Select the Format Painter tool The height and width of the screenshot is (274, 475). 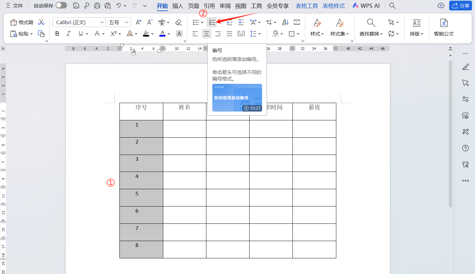21,22
